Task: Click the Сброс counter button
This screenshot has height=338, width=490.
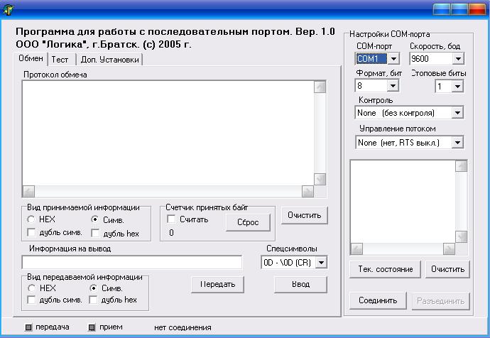Action: [248, 222]
